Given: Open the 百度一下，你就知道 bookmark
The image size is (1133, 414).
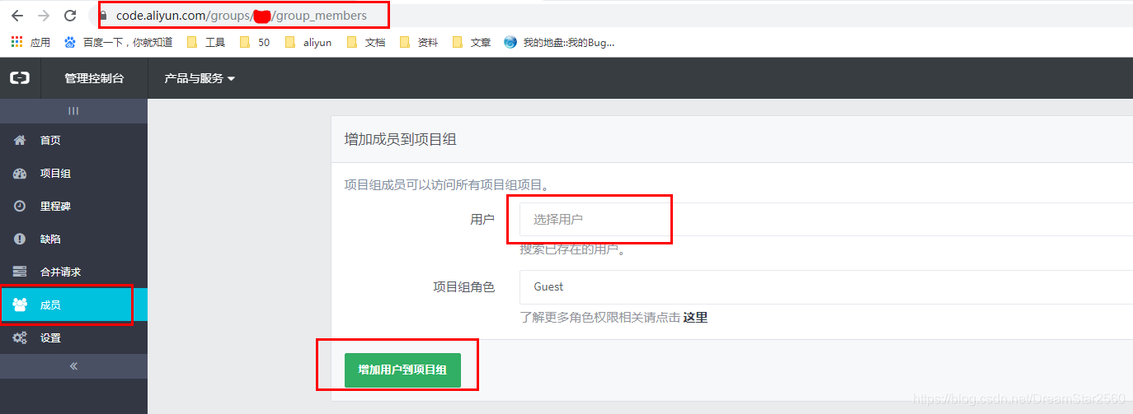Looking at the screenshot, I should click(118, 42).
